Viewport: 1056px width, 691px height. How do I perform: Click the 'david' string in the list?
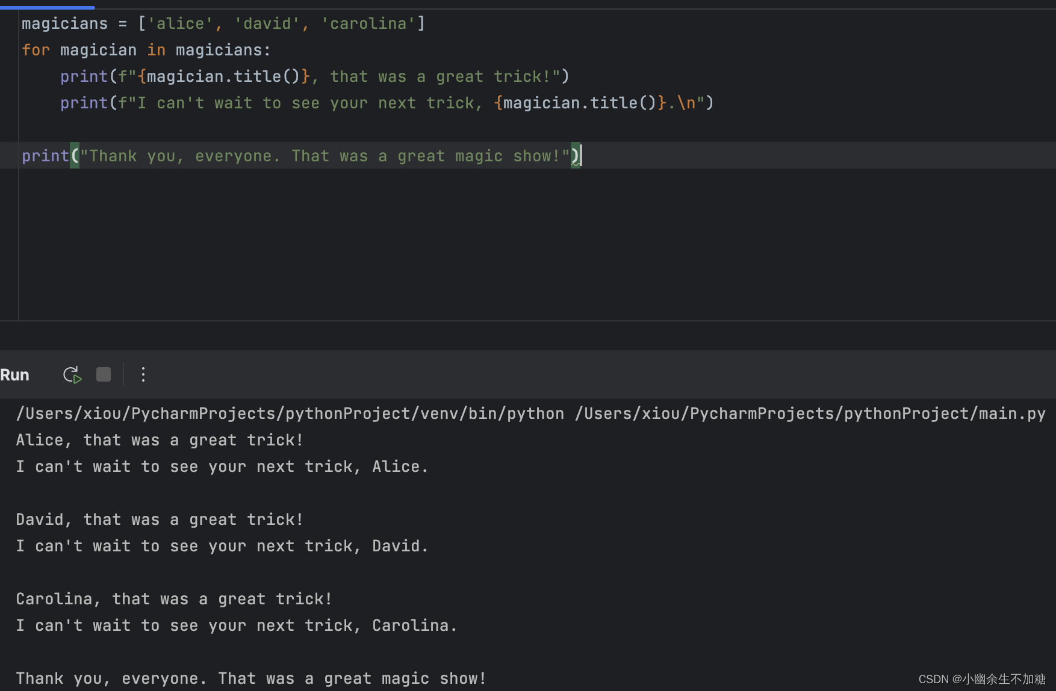(x=267, y=23)
